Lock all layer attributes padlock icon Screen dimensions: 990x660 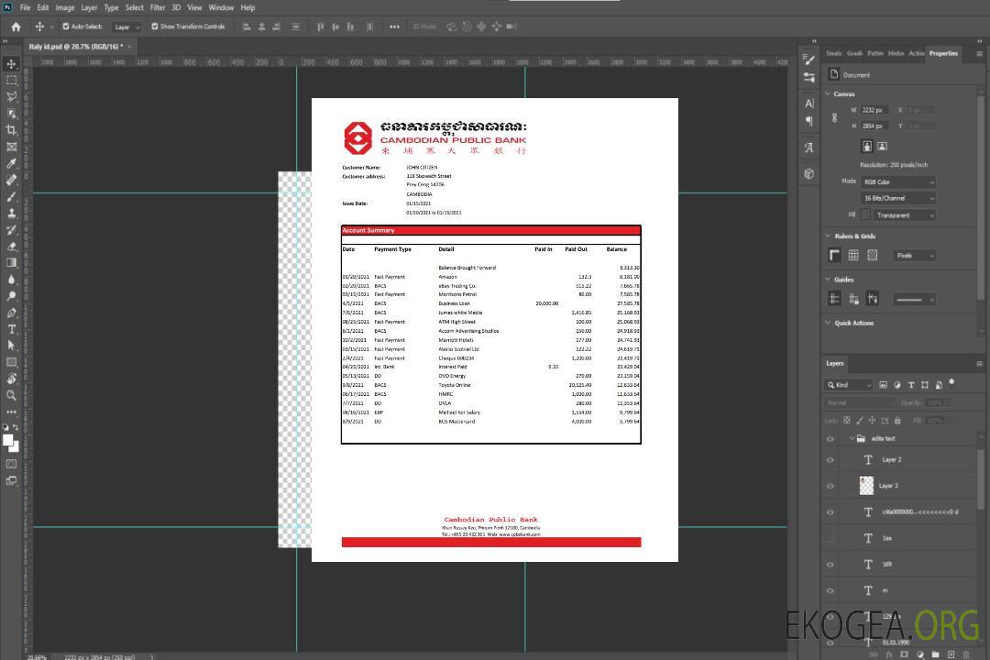coord(897,421)
